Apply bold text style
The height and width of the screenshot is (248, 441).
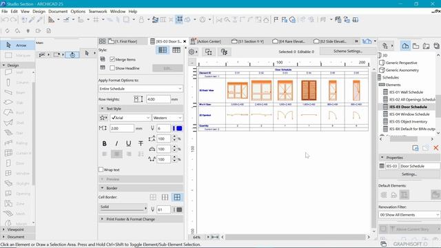(x=104, y=144)
